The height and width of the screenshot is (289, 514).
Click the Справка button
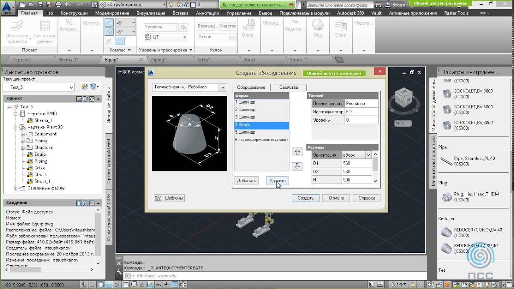[x=367, y=198]
